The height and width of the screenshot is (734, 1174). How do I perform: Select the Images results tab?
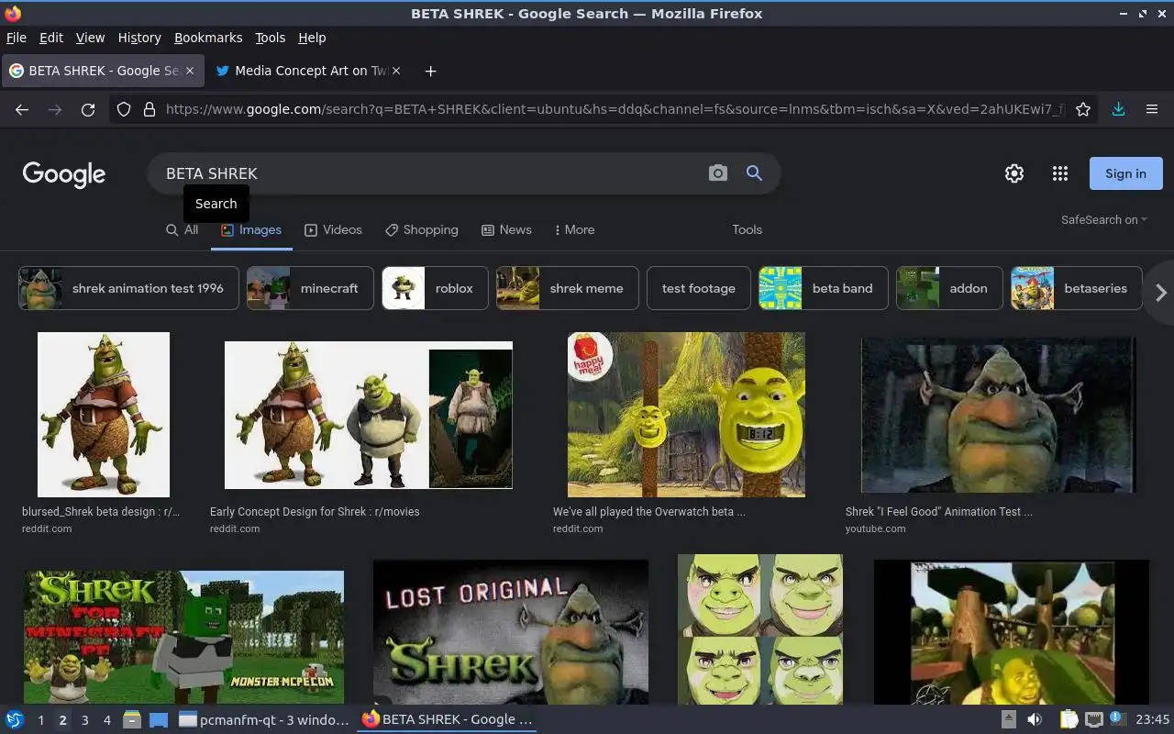251,230
